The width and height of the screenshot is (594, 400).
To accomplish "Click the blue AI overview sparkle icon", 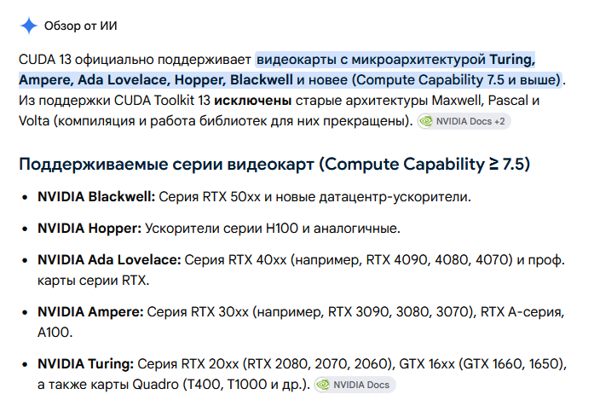I will (x=29, y=26).
